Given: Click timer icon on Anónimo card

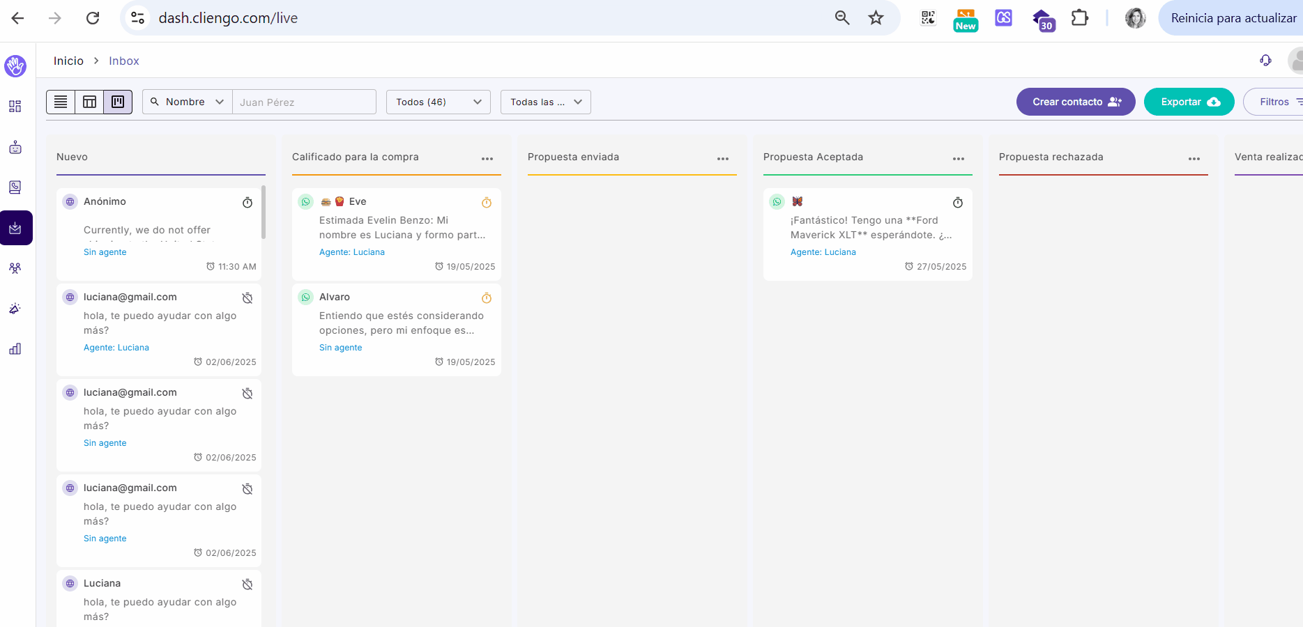Looking at the screenshot, I should 247,203.
